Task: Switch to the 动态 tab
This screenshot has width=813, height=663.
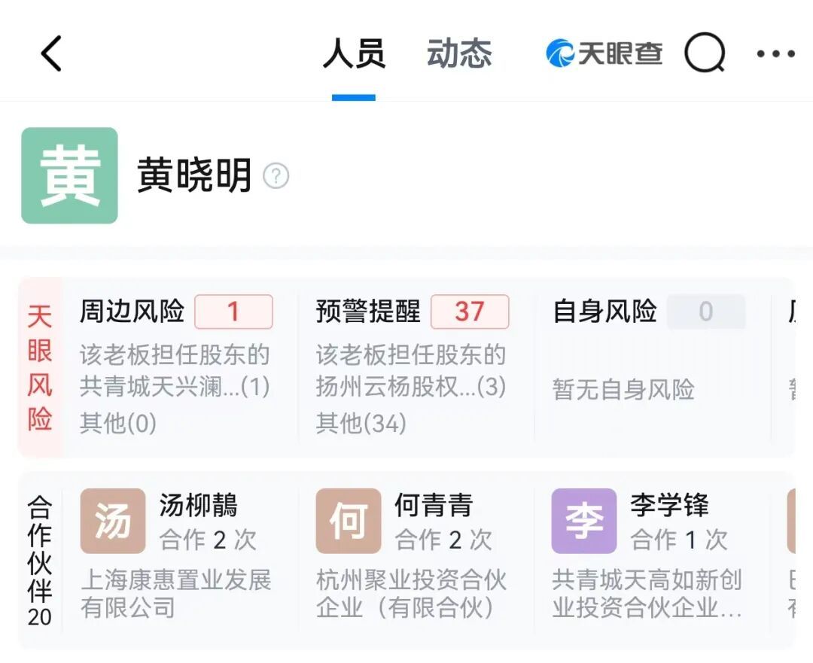Action: coord(459,53)
